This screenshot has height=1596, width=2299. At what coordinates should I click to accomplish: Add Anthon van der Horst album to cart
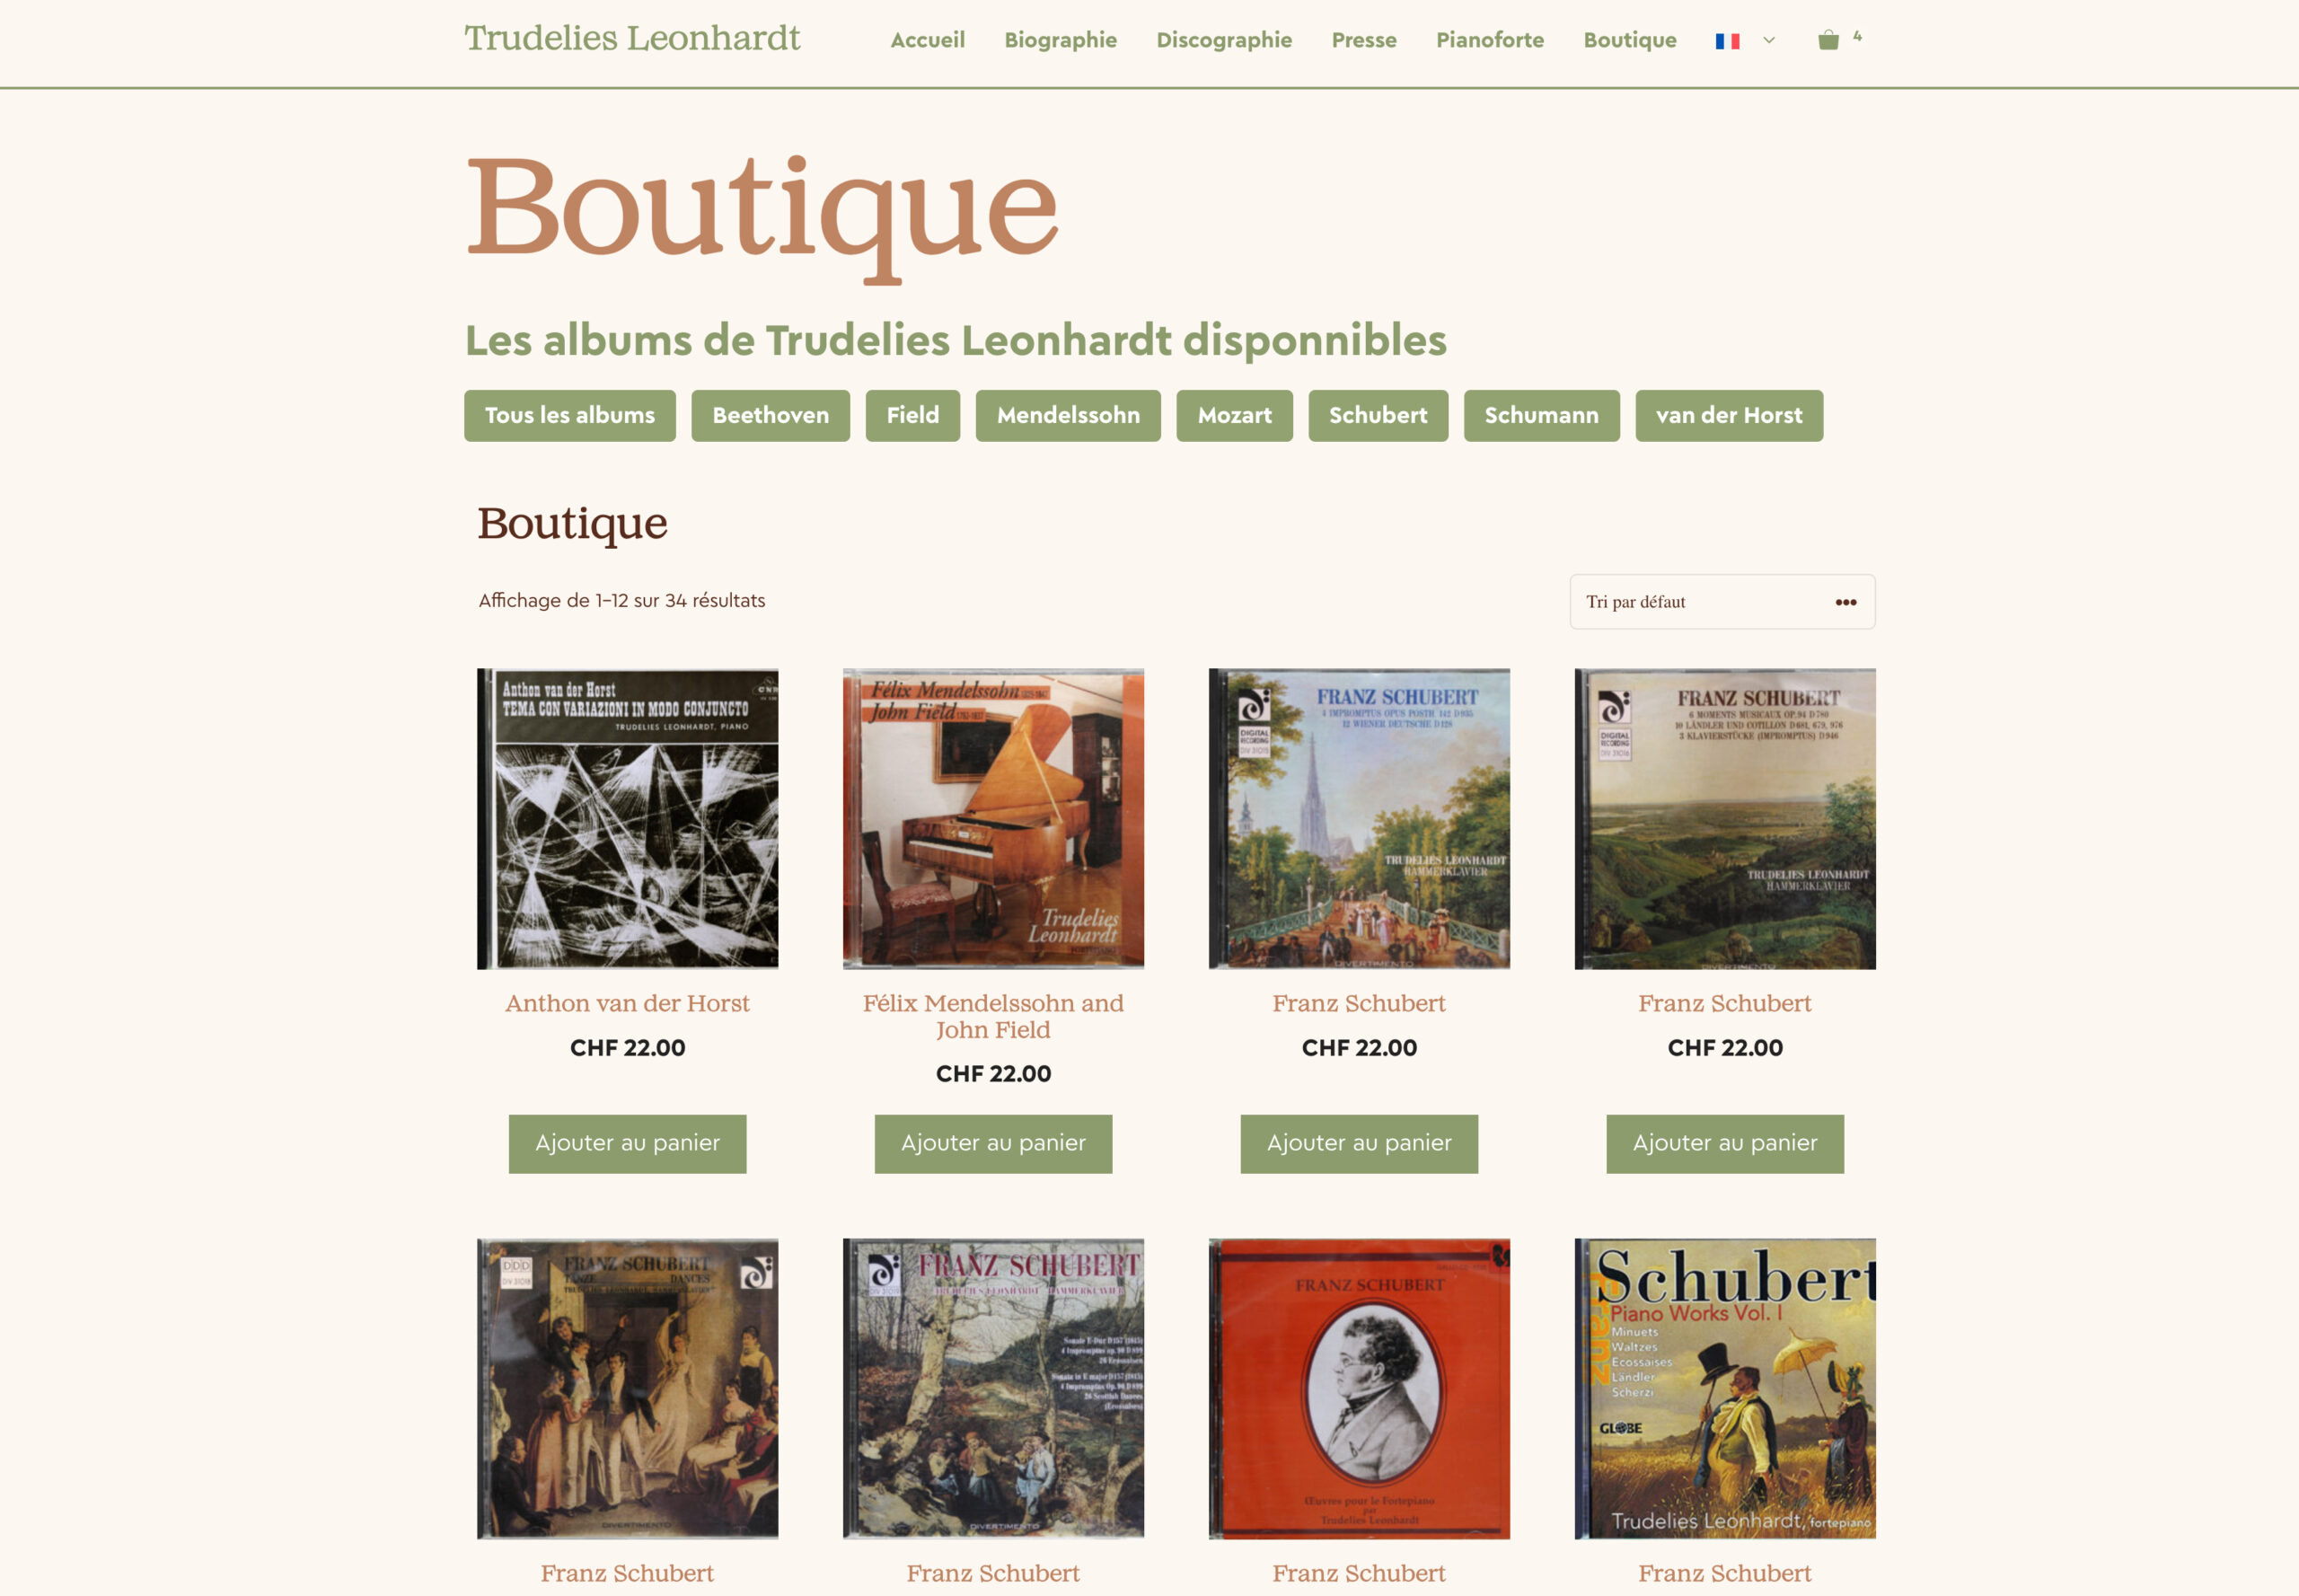pos(627,1143)
